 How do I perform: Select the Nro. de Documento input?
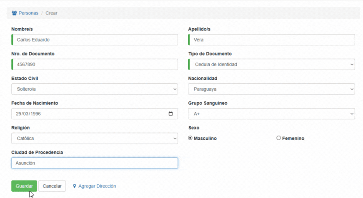pos(95,64)
